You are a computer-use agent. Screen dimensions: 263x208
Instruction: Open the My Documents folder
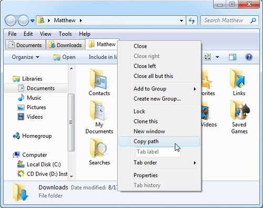pos(99,117)
